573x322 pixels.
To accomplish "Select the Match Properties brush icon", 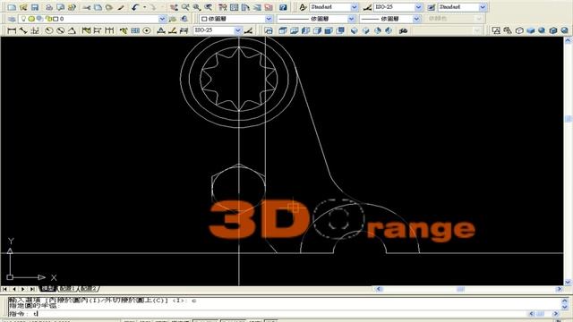I will coord(121,7).
